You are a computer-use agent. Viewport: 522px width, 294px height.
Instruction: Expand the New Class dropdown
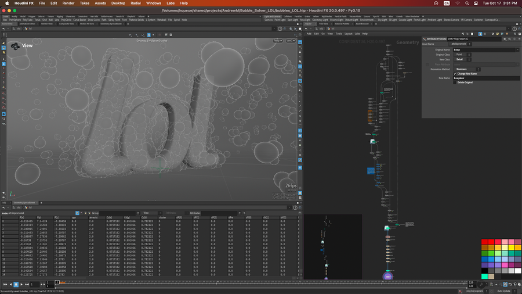463,59
